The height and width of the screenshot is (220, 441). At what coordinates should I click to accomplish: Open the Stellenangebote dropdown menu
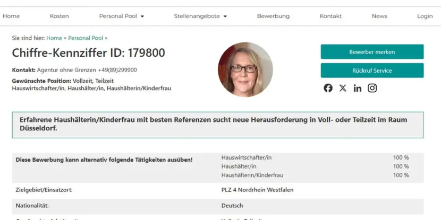pyautogui.click(x=200, y=16)
